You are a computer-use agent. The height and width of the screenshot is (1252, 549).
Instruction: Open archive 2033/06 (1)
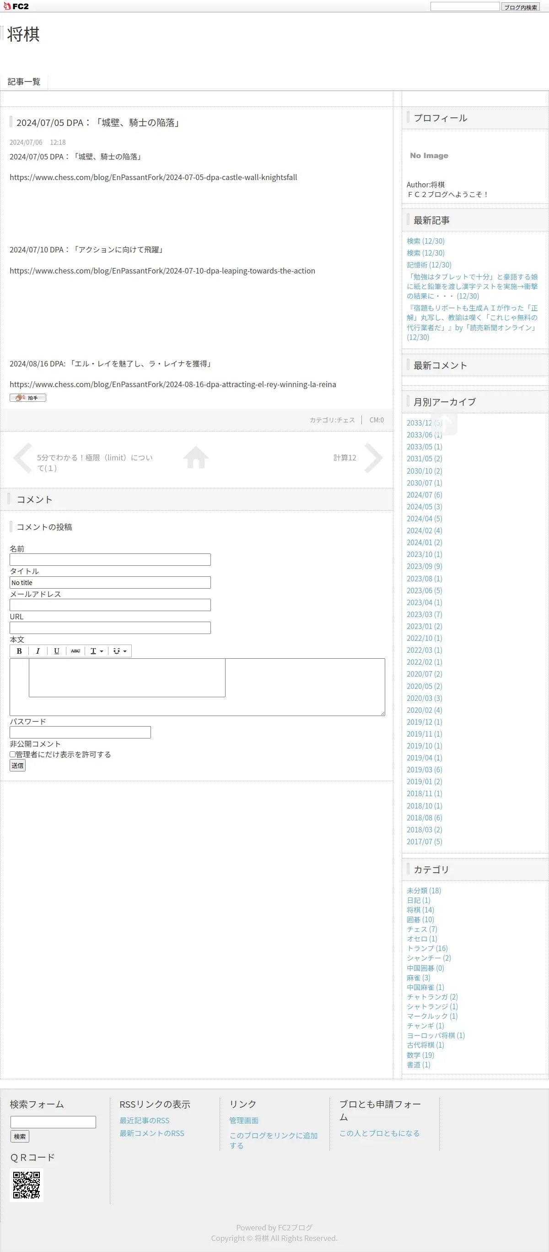click(x=424, y=434)
